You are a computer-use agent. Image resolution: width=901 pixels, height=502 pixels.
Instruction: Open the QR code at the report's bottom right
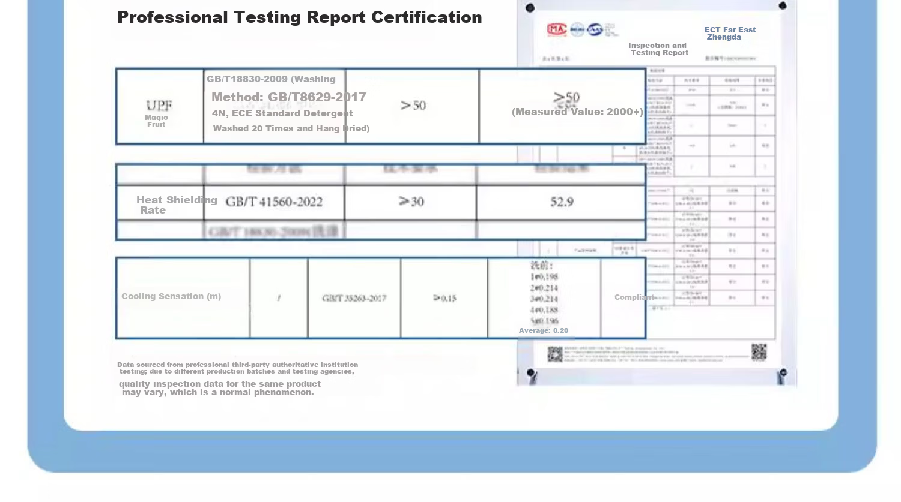pyautogui.click(x=759, y=352)
